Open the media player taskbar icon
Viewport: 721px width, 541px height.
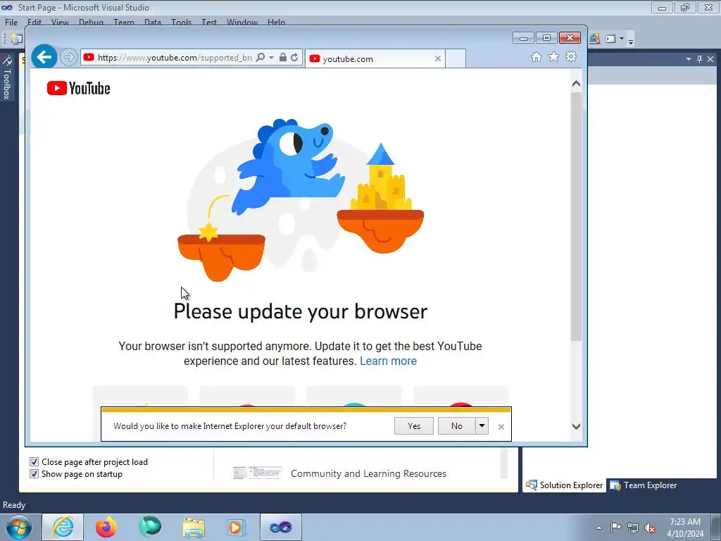tap(237, 528)
